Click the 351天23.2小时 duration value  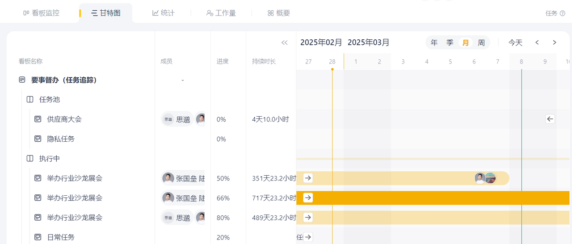coord(274,178)
